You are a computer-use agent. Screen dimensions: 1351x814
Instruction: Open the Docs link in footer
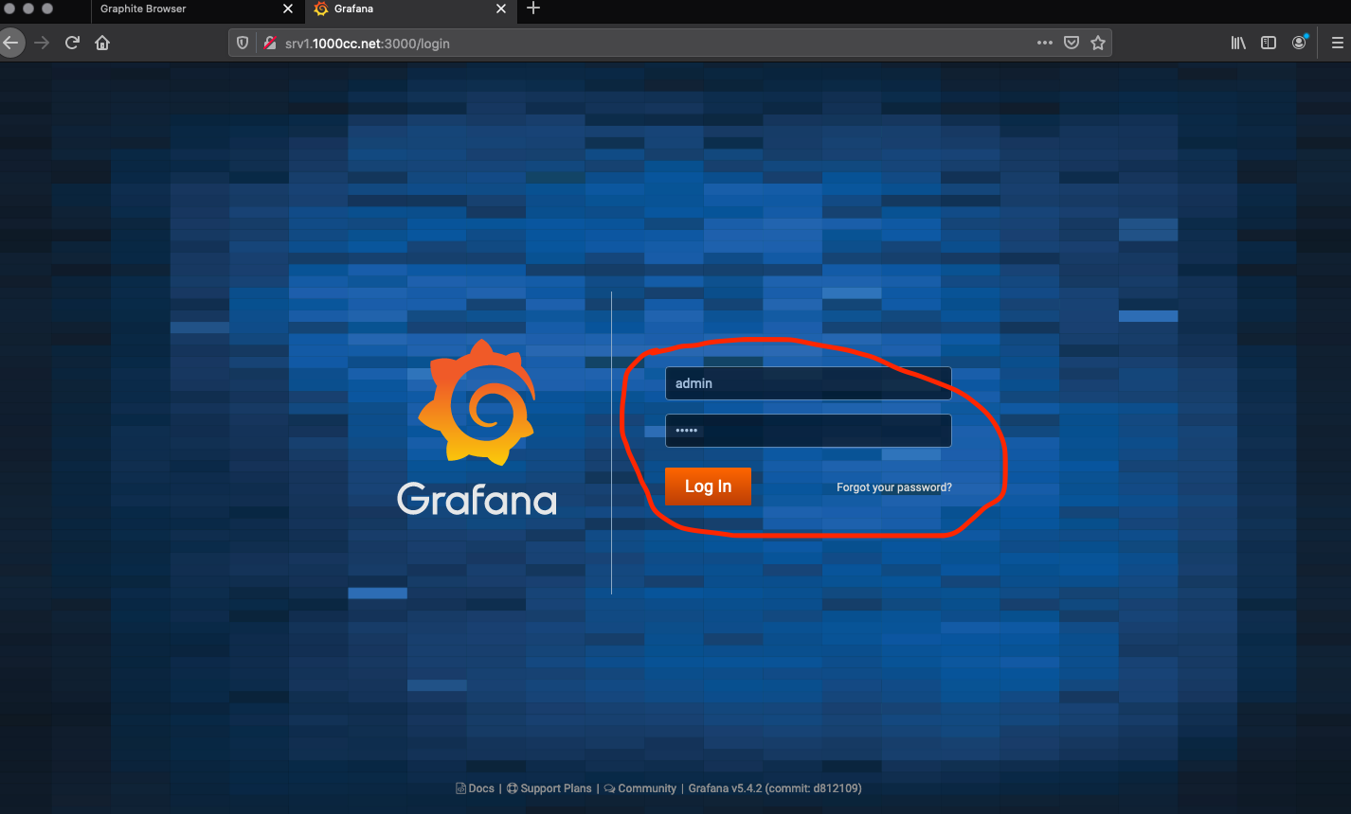pyautogui.click(x=476, y=788)
